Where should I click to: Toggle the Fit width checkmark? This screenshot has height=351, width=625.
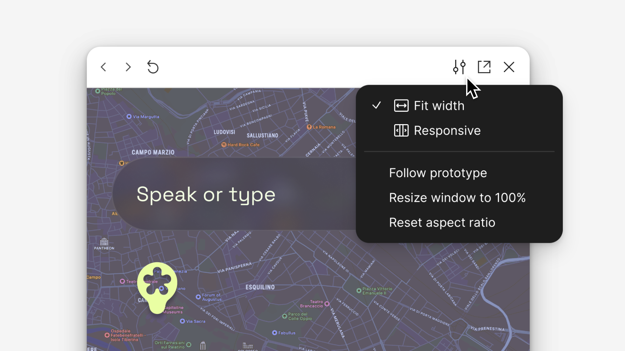click(x=377, y=105)
